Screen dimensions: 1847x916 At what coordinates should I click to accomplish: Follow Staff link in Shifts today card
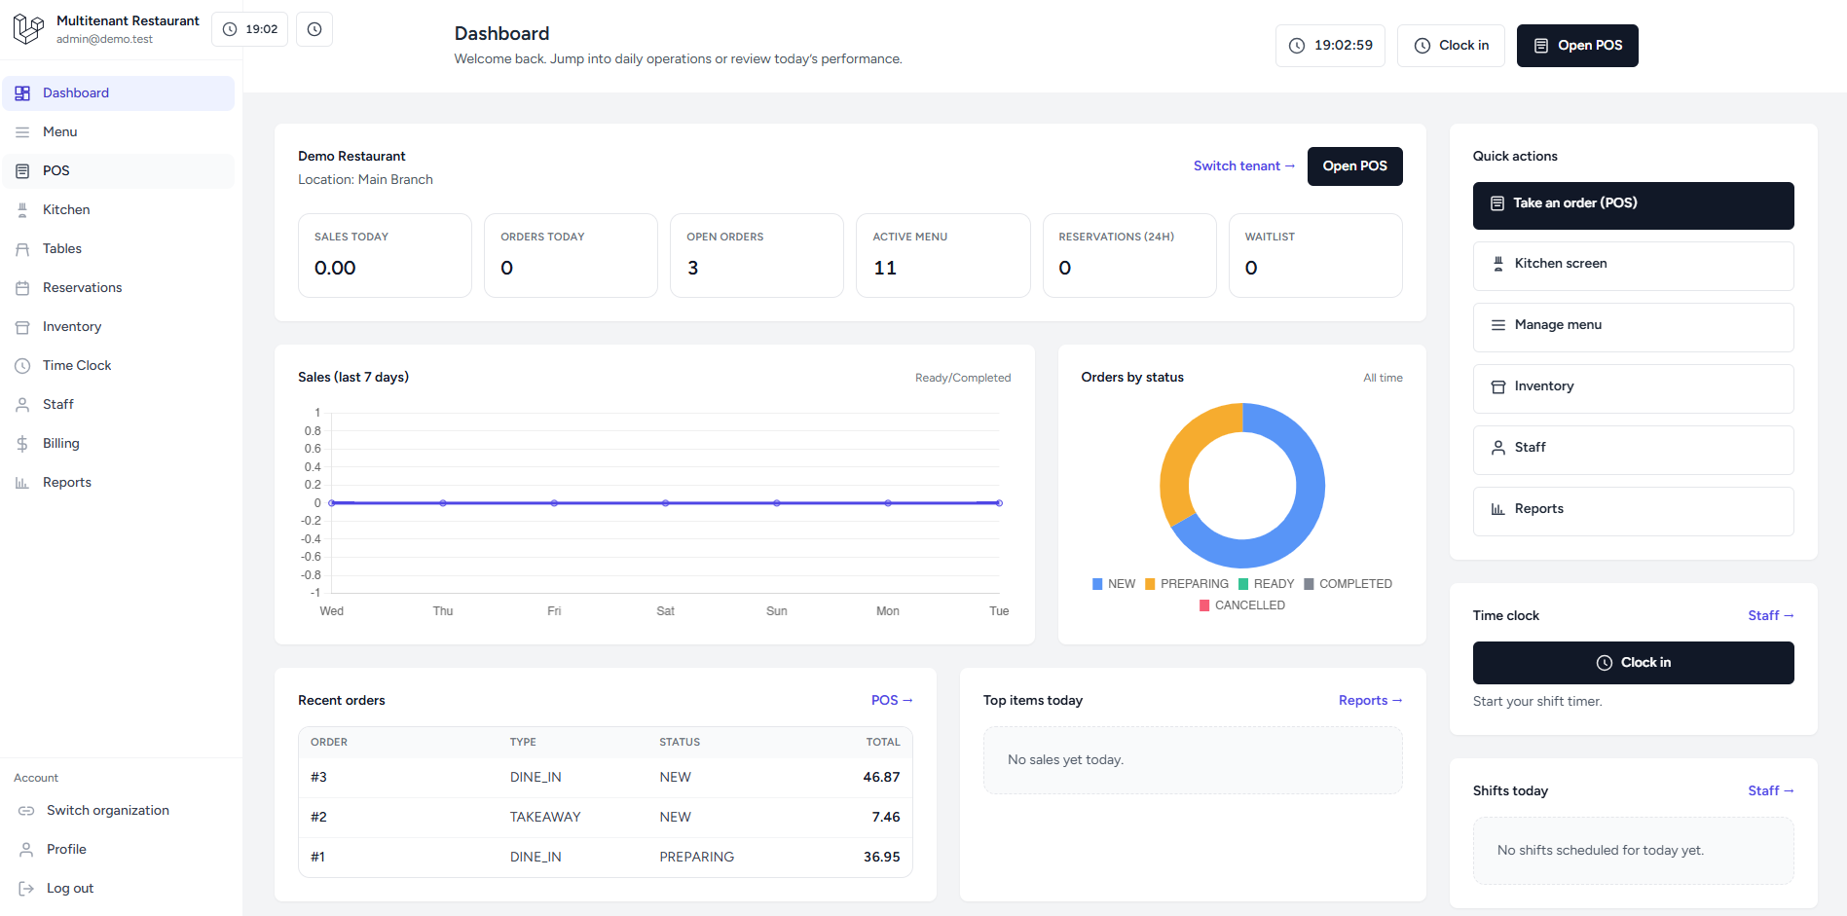1769,790
